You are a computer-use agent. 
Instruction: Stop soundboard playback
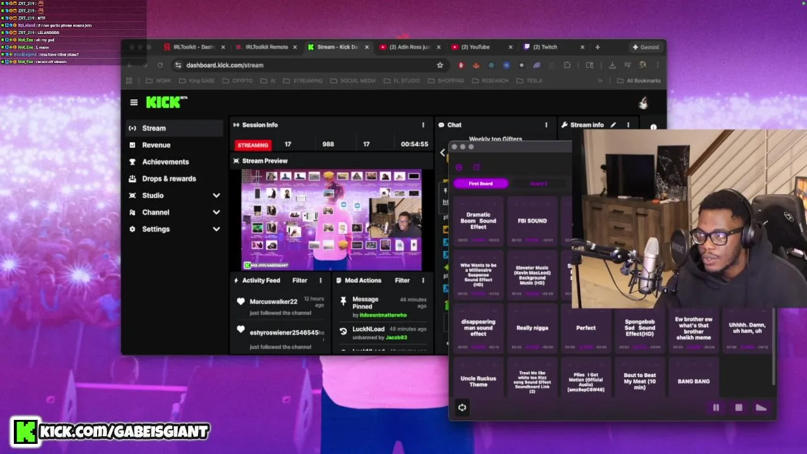click(739, 407)
